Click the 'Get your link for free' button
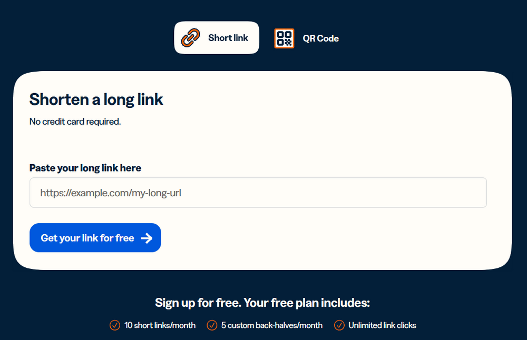The height and width of the screenshot is (340, 527). pyautogui.click(x=95, y=237)
